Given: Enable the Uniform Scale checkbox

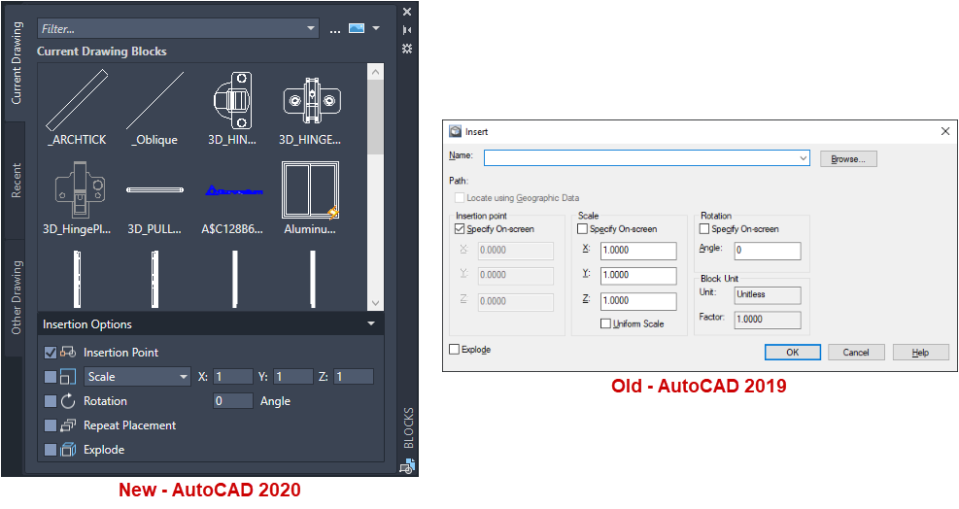Looking at the screenshot, I should [x=605, y=323].
